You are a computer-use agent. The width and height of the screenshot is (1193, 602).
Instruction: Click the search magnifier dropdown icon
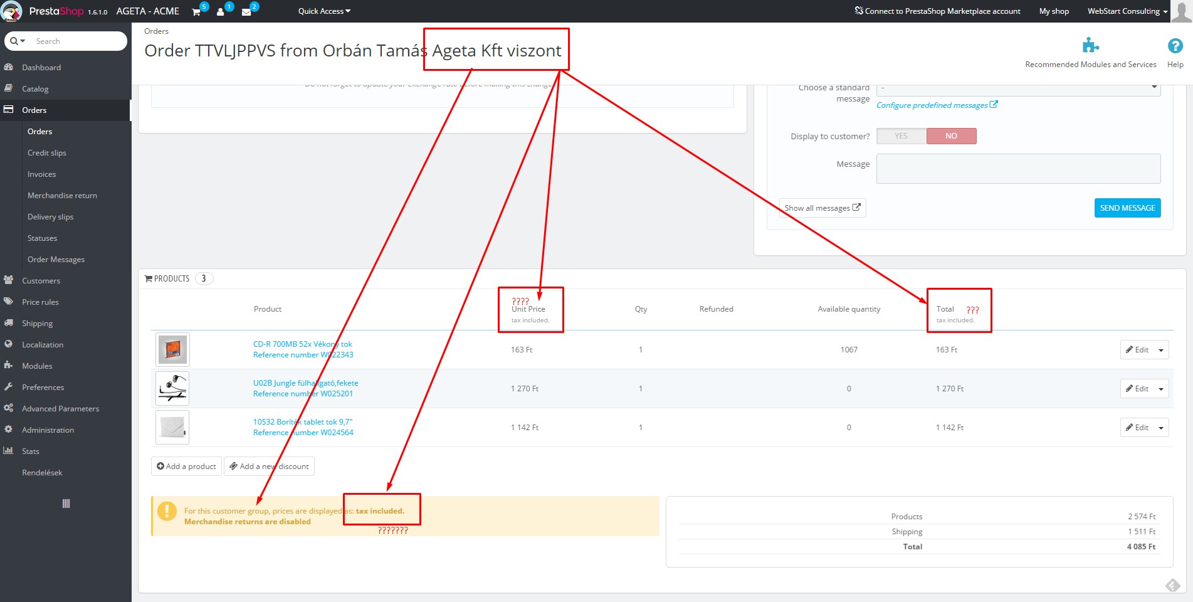tap(18, 41)
